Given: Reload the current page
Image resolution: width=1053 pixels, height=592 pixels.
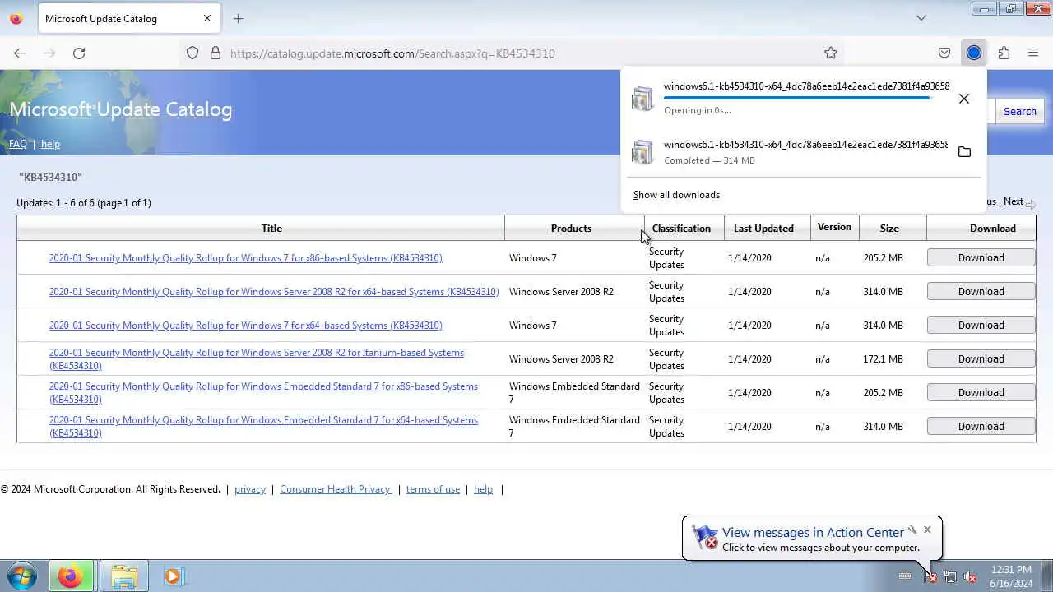Looking at the screenshot, I should pyautogui.click(x=79, y=53).
